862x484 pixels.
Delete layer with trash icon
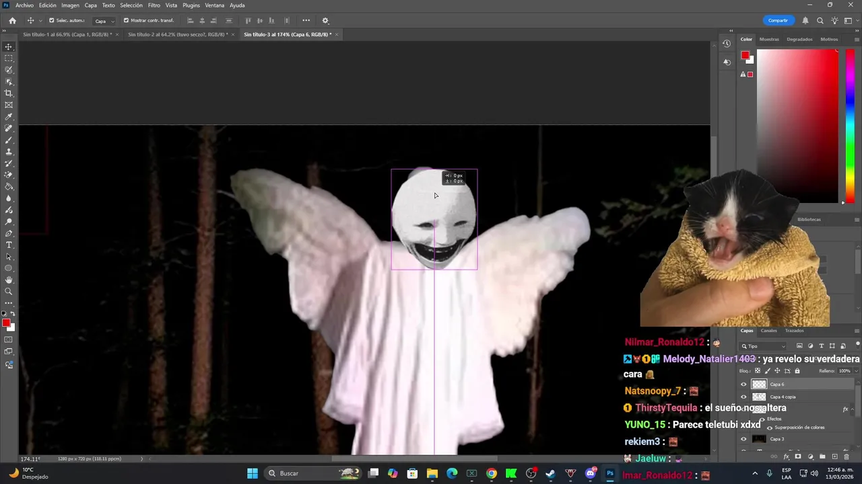tap(847, 457)
